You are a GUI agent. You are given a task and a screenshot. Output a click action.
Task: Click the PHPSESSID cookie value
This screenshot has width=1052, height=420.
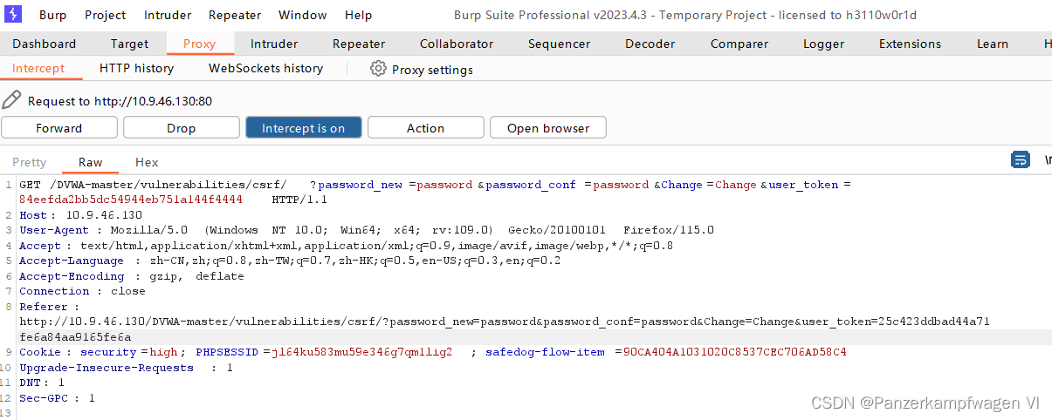(x=361, y=352)
